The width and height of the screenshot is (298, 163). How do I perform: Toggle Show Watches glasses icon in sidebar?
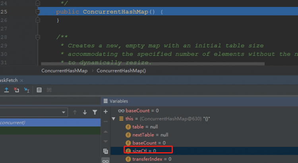pyautogui.click(x=105, y=161)
